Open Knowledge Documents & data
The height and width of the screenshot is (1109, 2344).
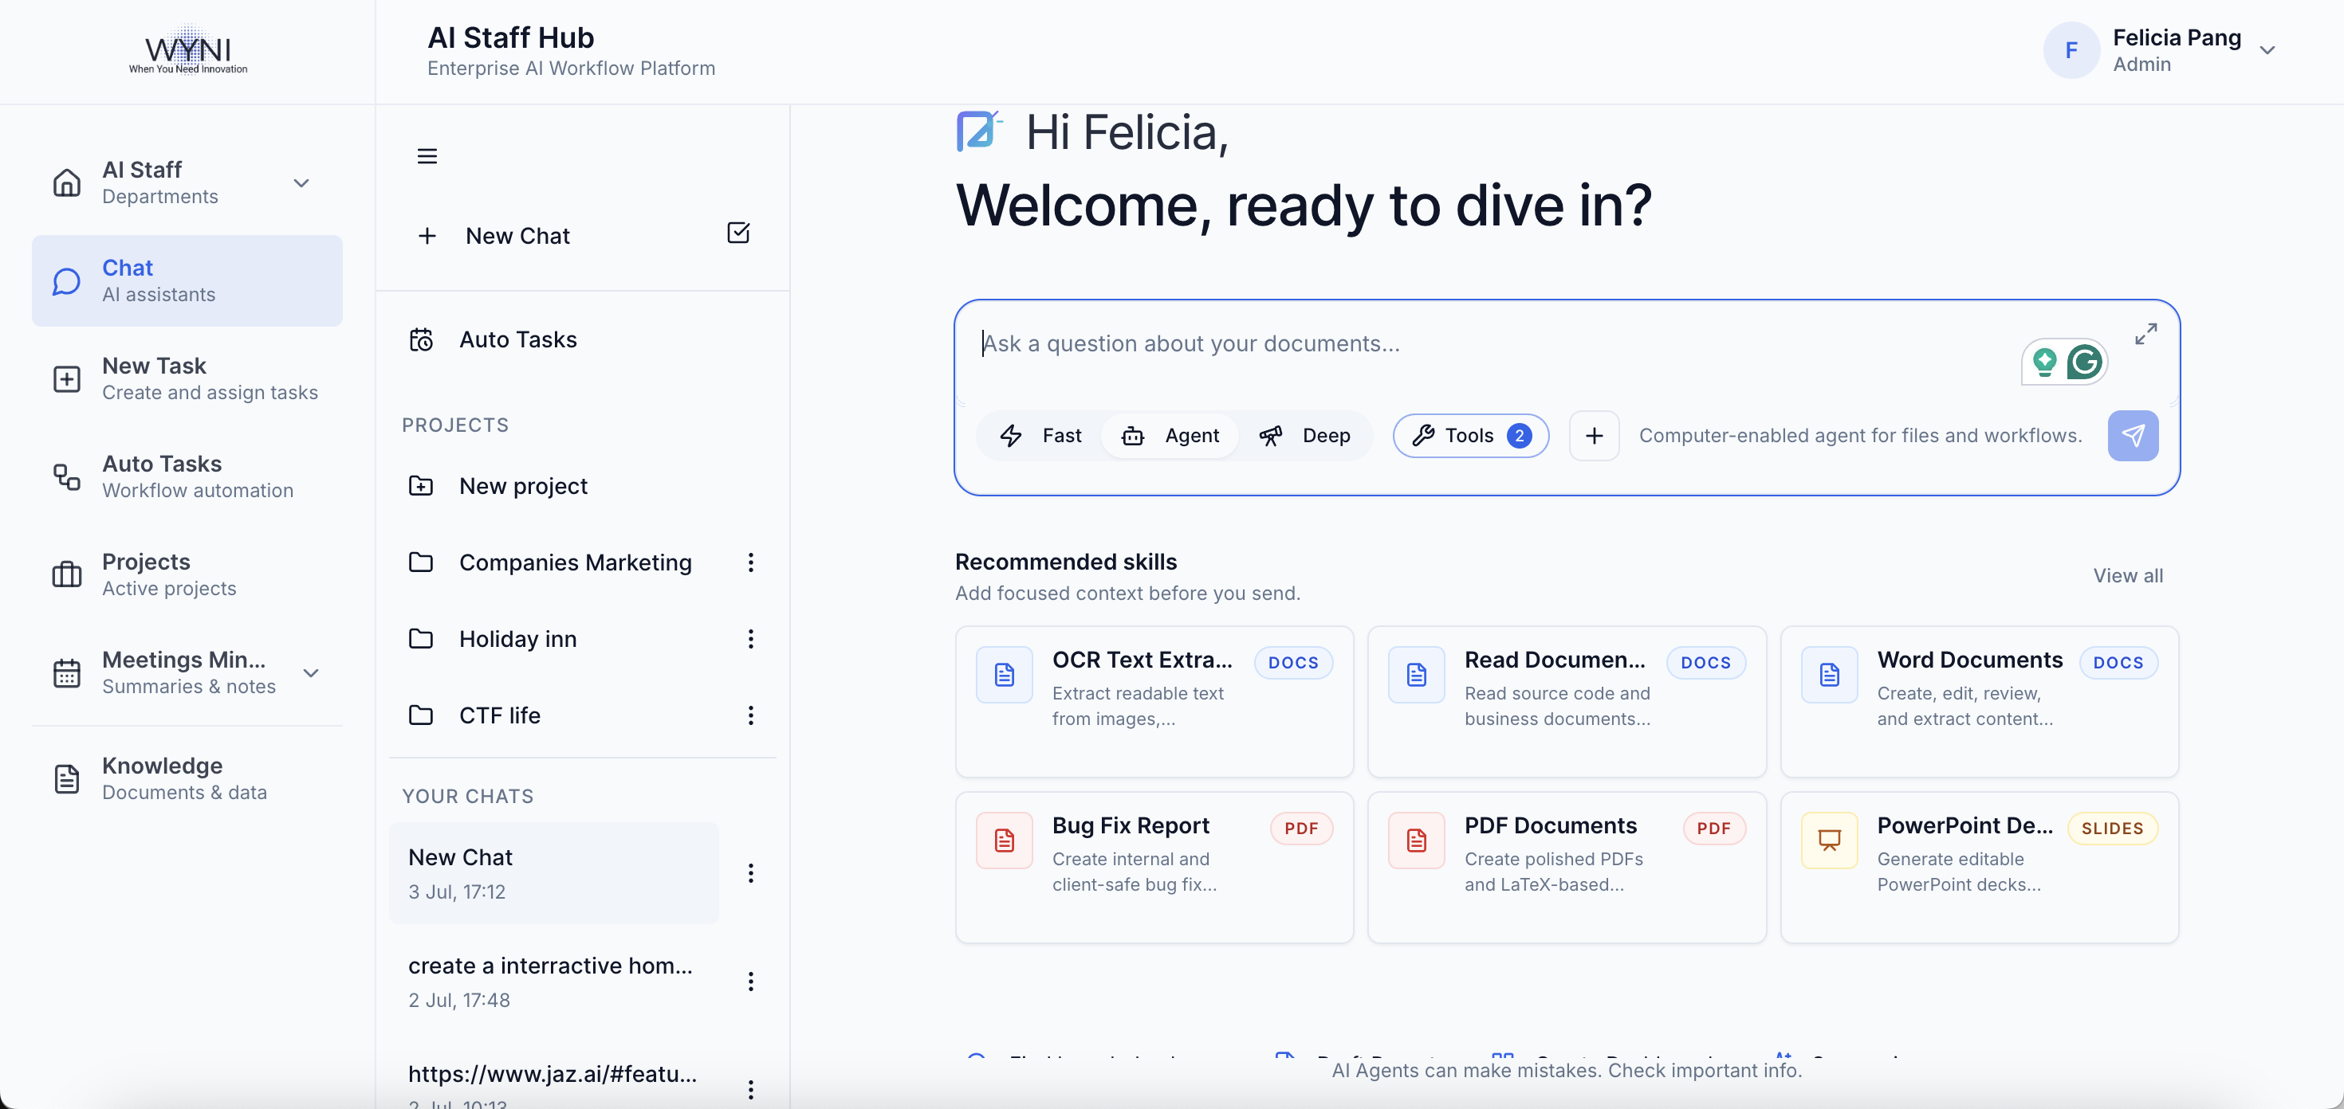point(187,779)
